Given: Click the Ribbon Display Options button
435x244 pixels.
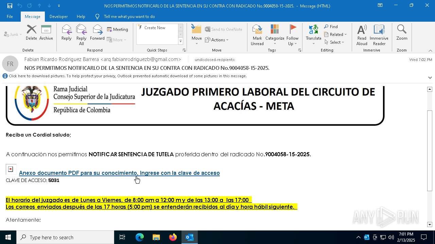Looking at the screenshot, I should pyautogui.click(x=380, y=5).
